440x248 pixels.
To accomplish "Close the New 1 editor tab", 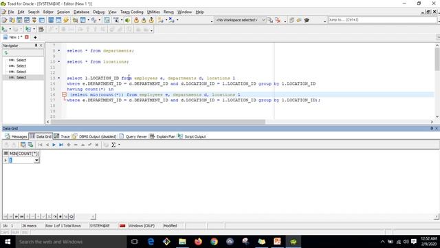I will click(27, 37).
